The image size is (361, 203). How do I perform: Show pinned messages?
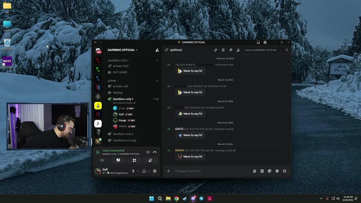point(231,50)
